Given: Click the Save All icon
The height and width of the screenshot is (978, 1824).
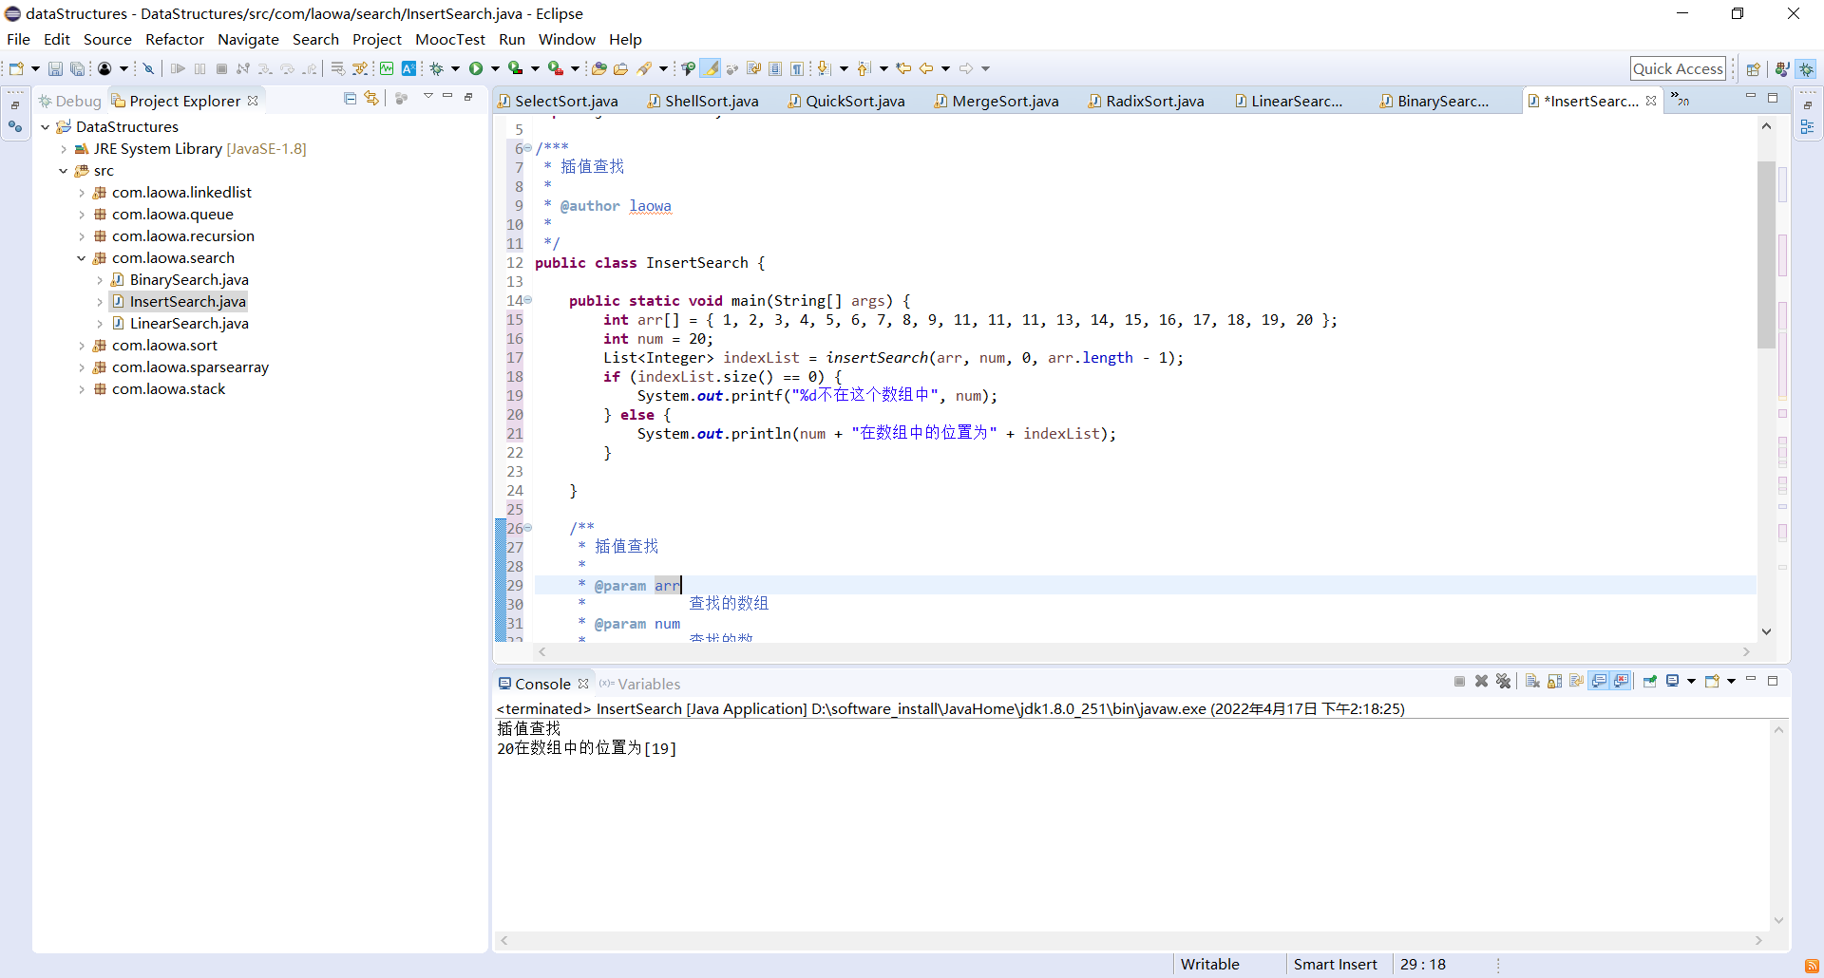Looking at the screenshot, I should 77,68.
